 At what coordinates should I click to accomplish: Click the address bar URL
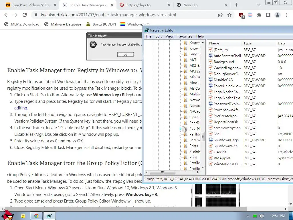click(108, 15)
